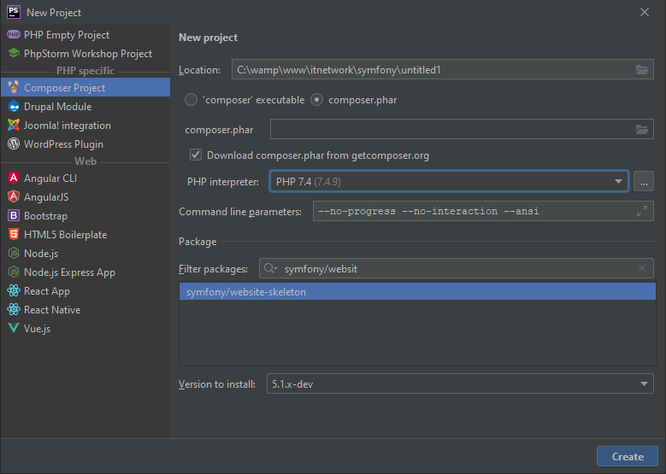Select symfony/website-skeleton package in list
Image resolution: width=666 pixels, height=474 pixels.
point(417,291)
